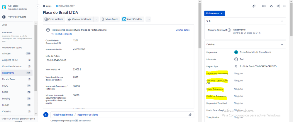Open Fiscal - Taxes queue
Image resolution: width=293 pixels, height=122 pixels.
pyautogui.click(x=16, y=79)
